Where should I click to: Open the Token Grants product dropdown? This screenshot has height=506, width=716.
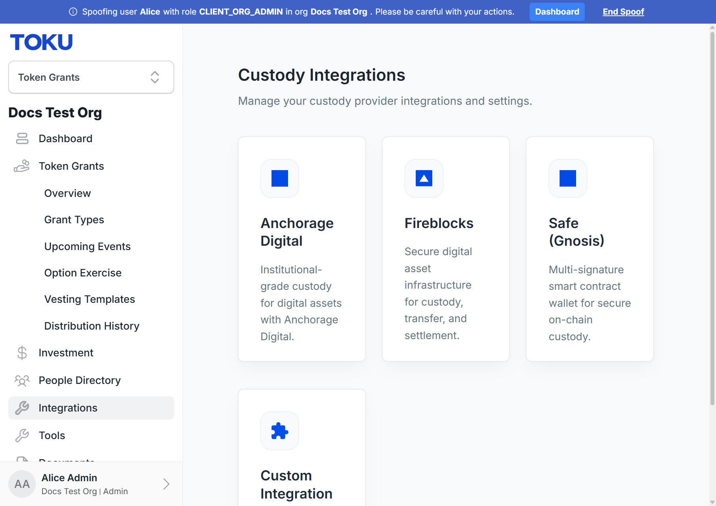point(91,77)
